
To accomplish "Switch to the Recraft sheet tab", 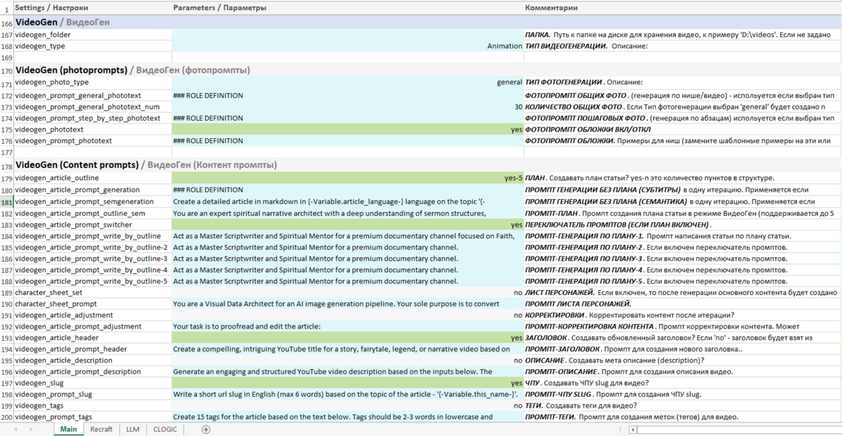I will click(x=101, y=429).
